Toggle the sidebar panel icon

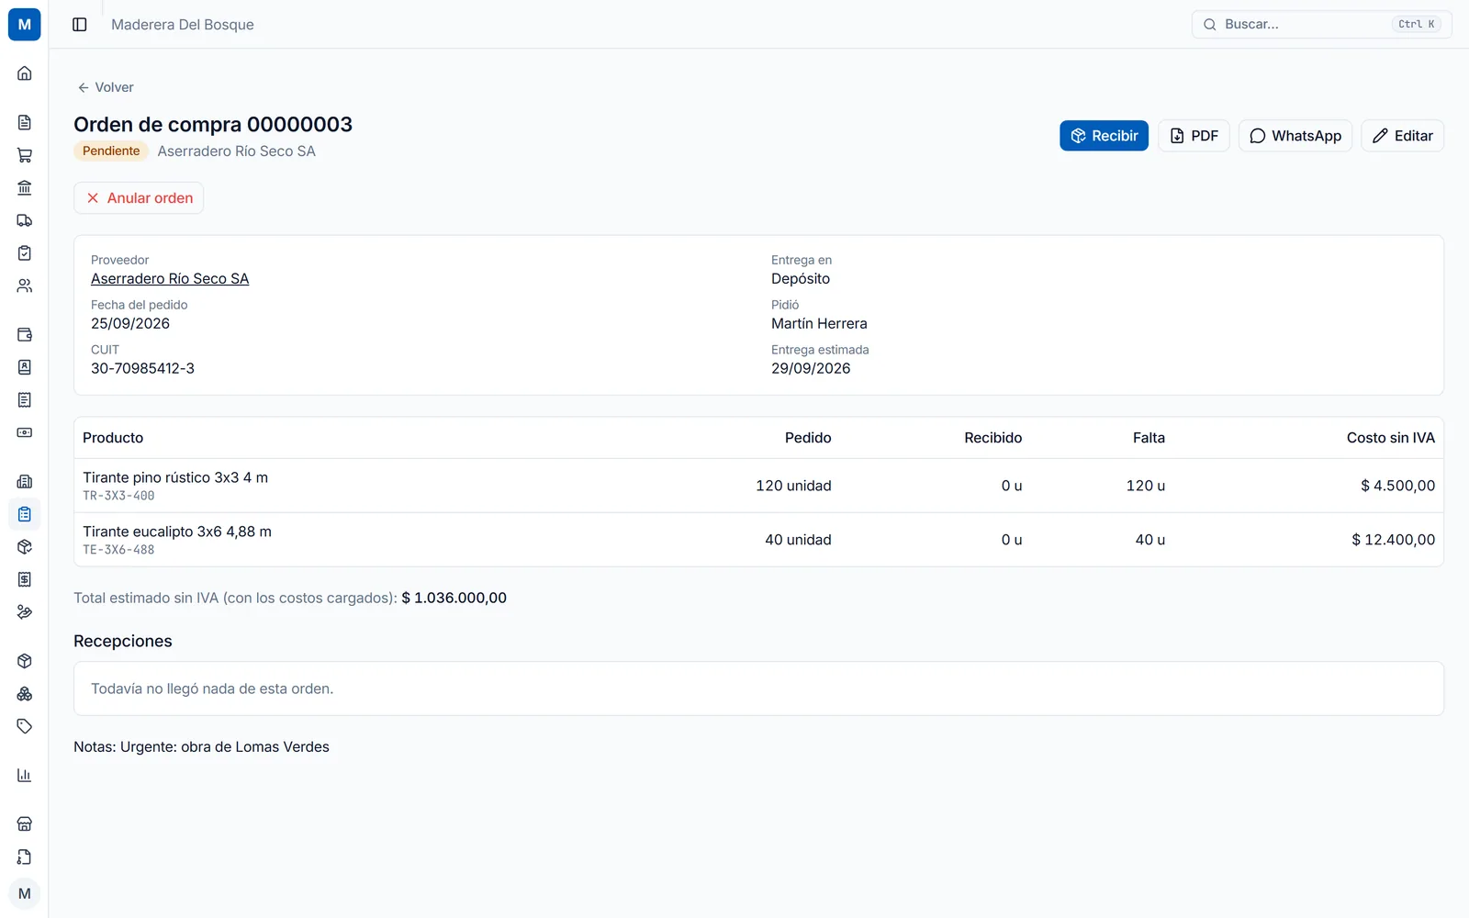80,25
